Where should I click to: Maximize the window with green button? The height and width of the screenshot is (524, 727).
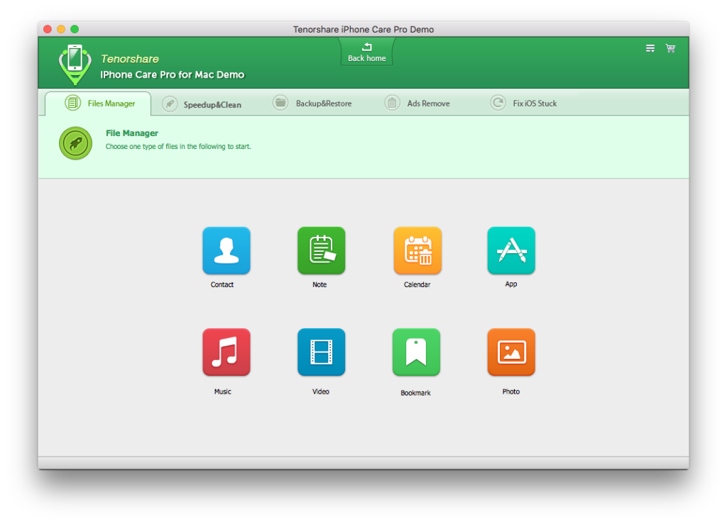(74, 29)
